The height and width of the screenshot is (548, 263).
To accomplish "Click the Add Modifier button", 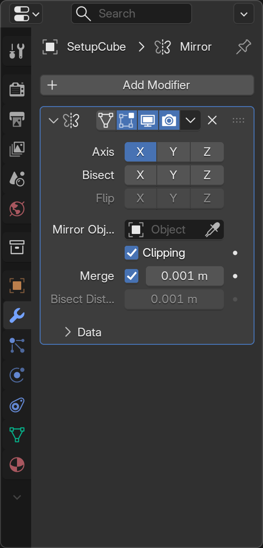I will (x=147, y=85).
